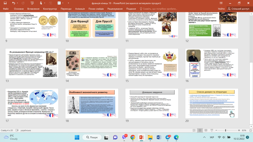Select slide 11 thumbnail
The image size is (253, 142).
pyautogui.click(x=152, y=25)
